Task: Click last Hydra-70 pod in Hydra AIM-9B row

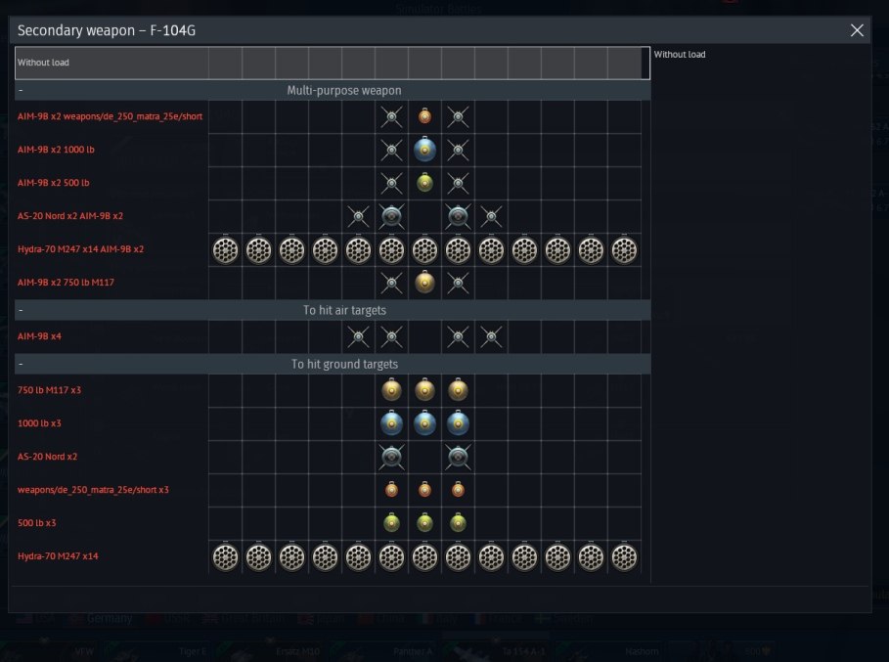Action: [x=624, y=250]
